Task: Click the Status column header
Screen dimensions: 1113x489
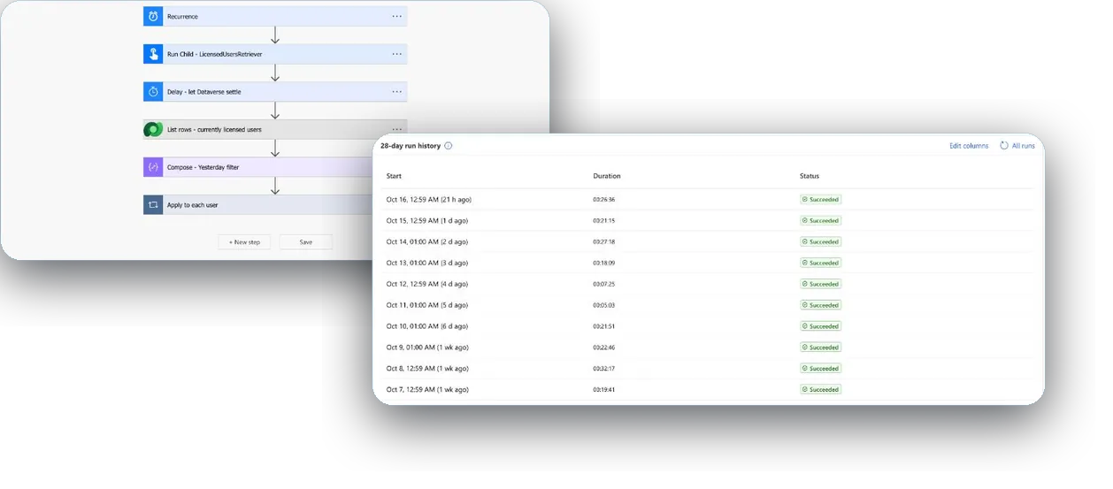Action: 810,176
